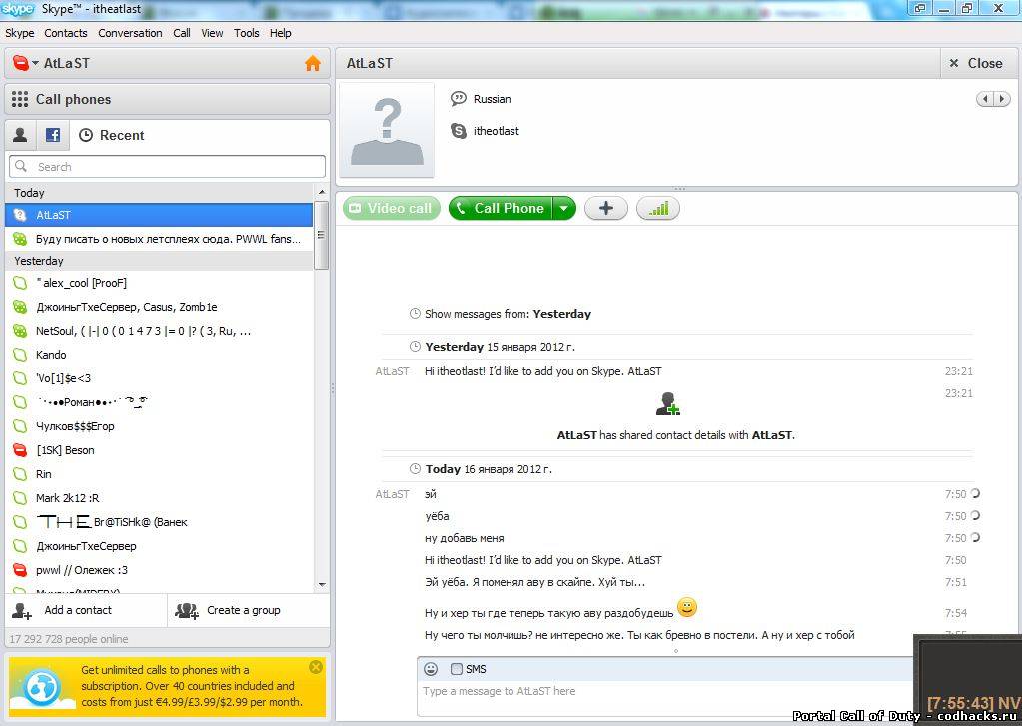Start a Video call

(x=391, y=208)
